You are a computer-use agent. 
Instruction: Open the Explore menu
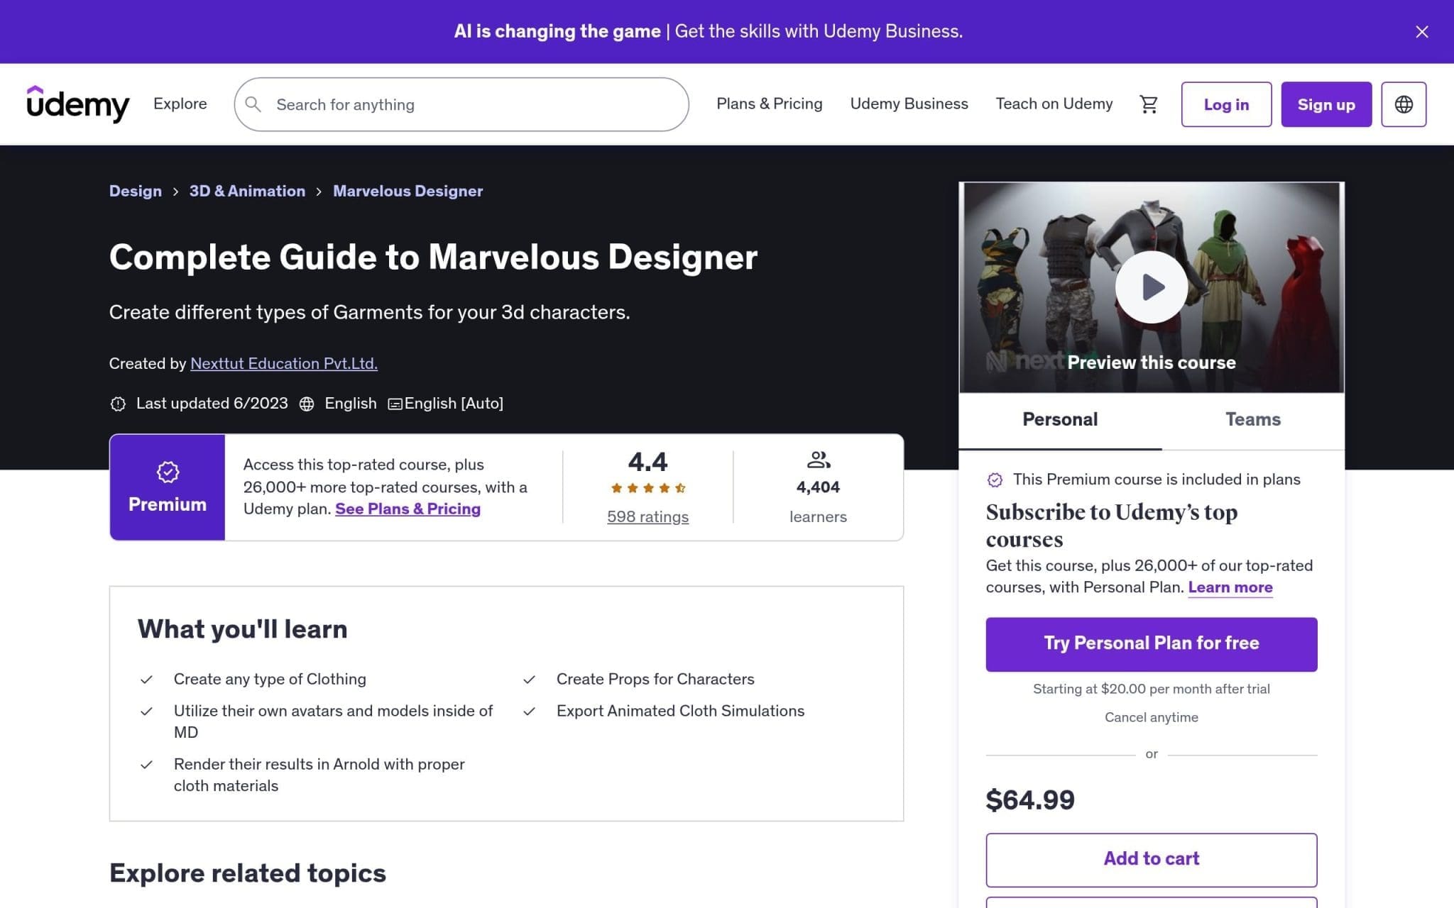pos(180,104)
